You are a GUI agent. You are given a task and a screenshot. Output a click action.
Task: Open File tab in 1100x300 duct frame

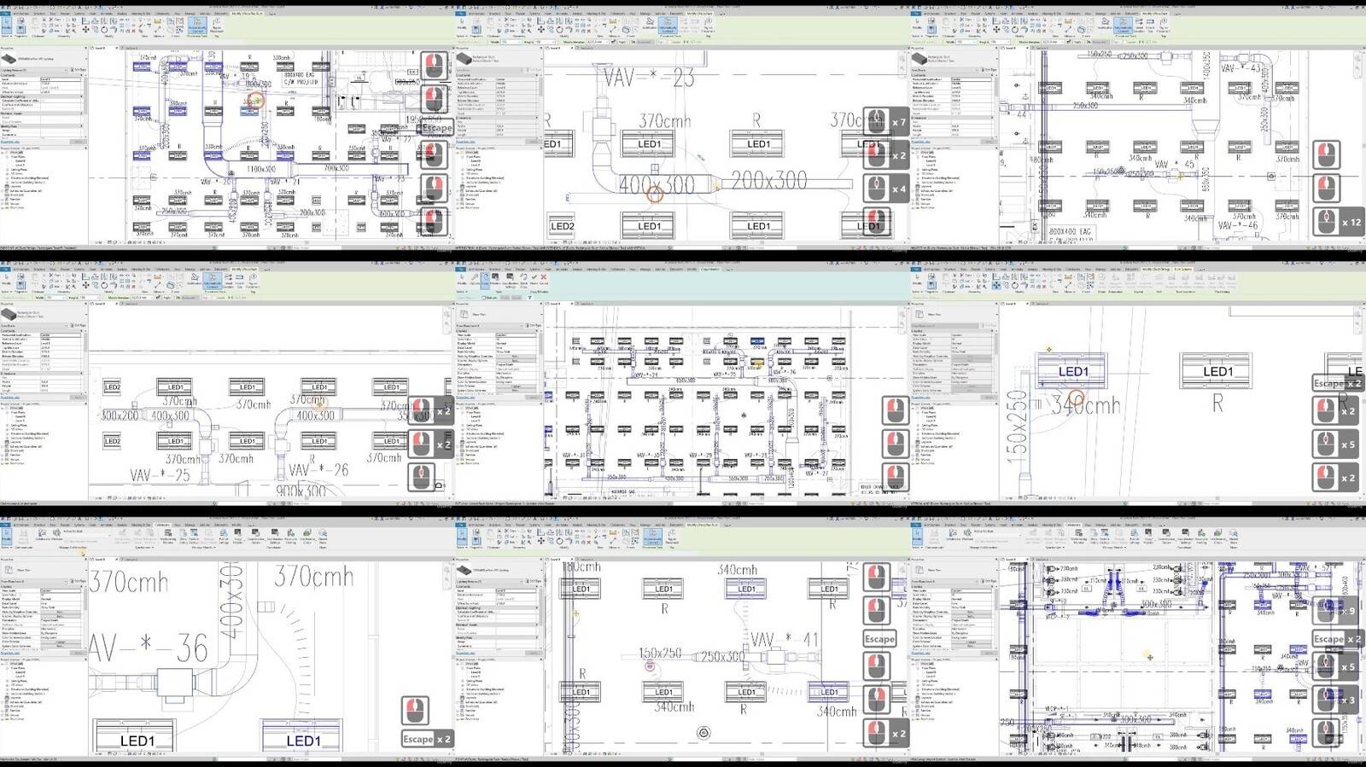[5, 14]
